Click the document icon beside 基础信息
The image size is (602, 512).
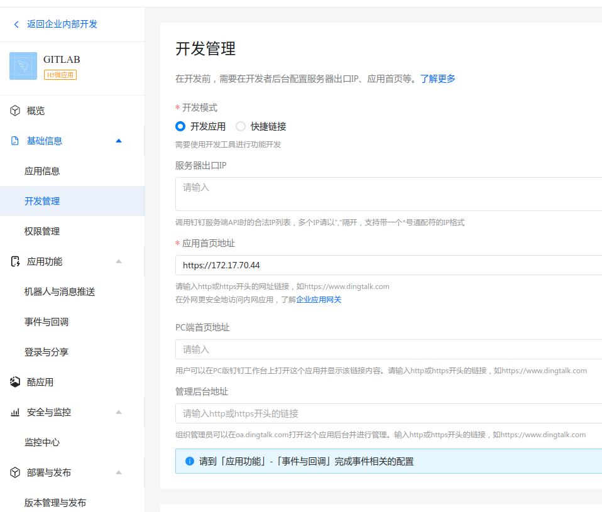point(15,141)
